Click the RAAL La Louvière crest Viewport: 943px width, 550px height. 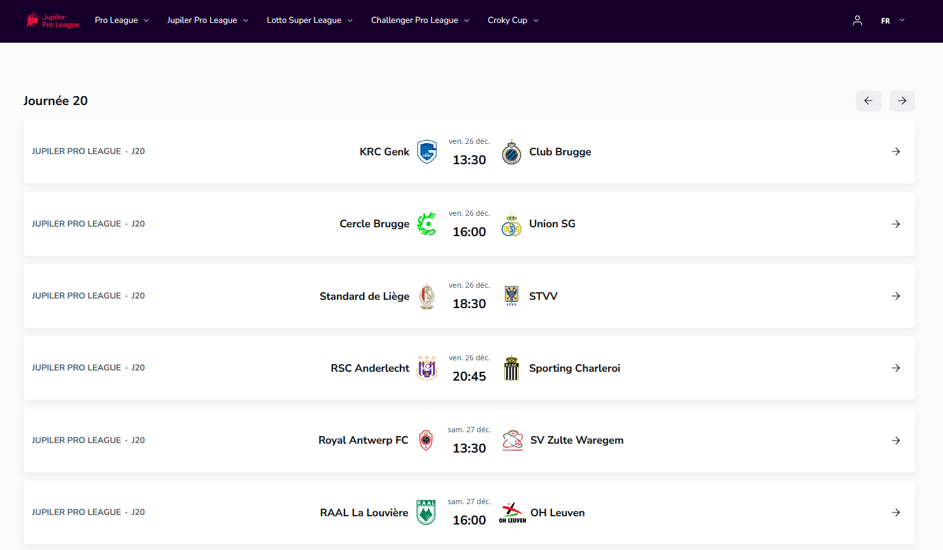coord(426,512)
